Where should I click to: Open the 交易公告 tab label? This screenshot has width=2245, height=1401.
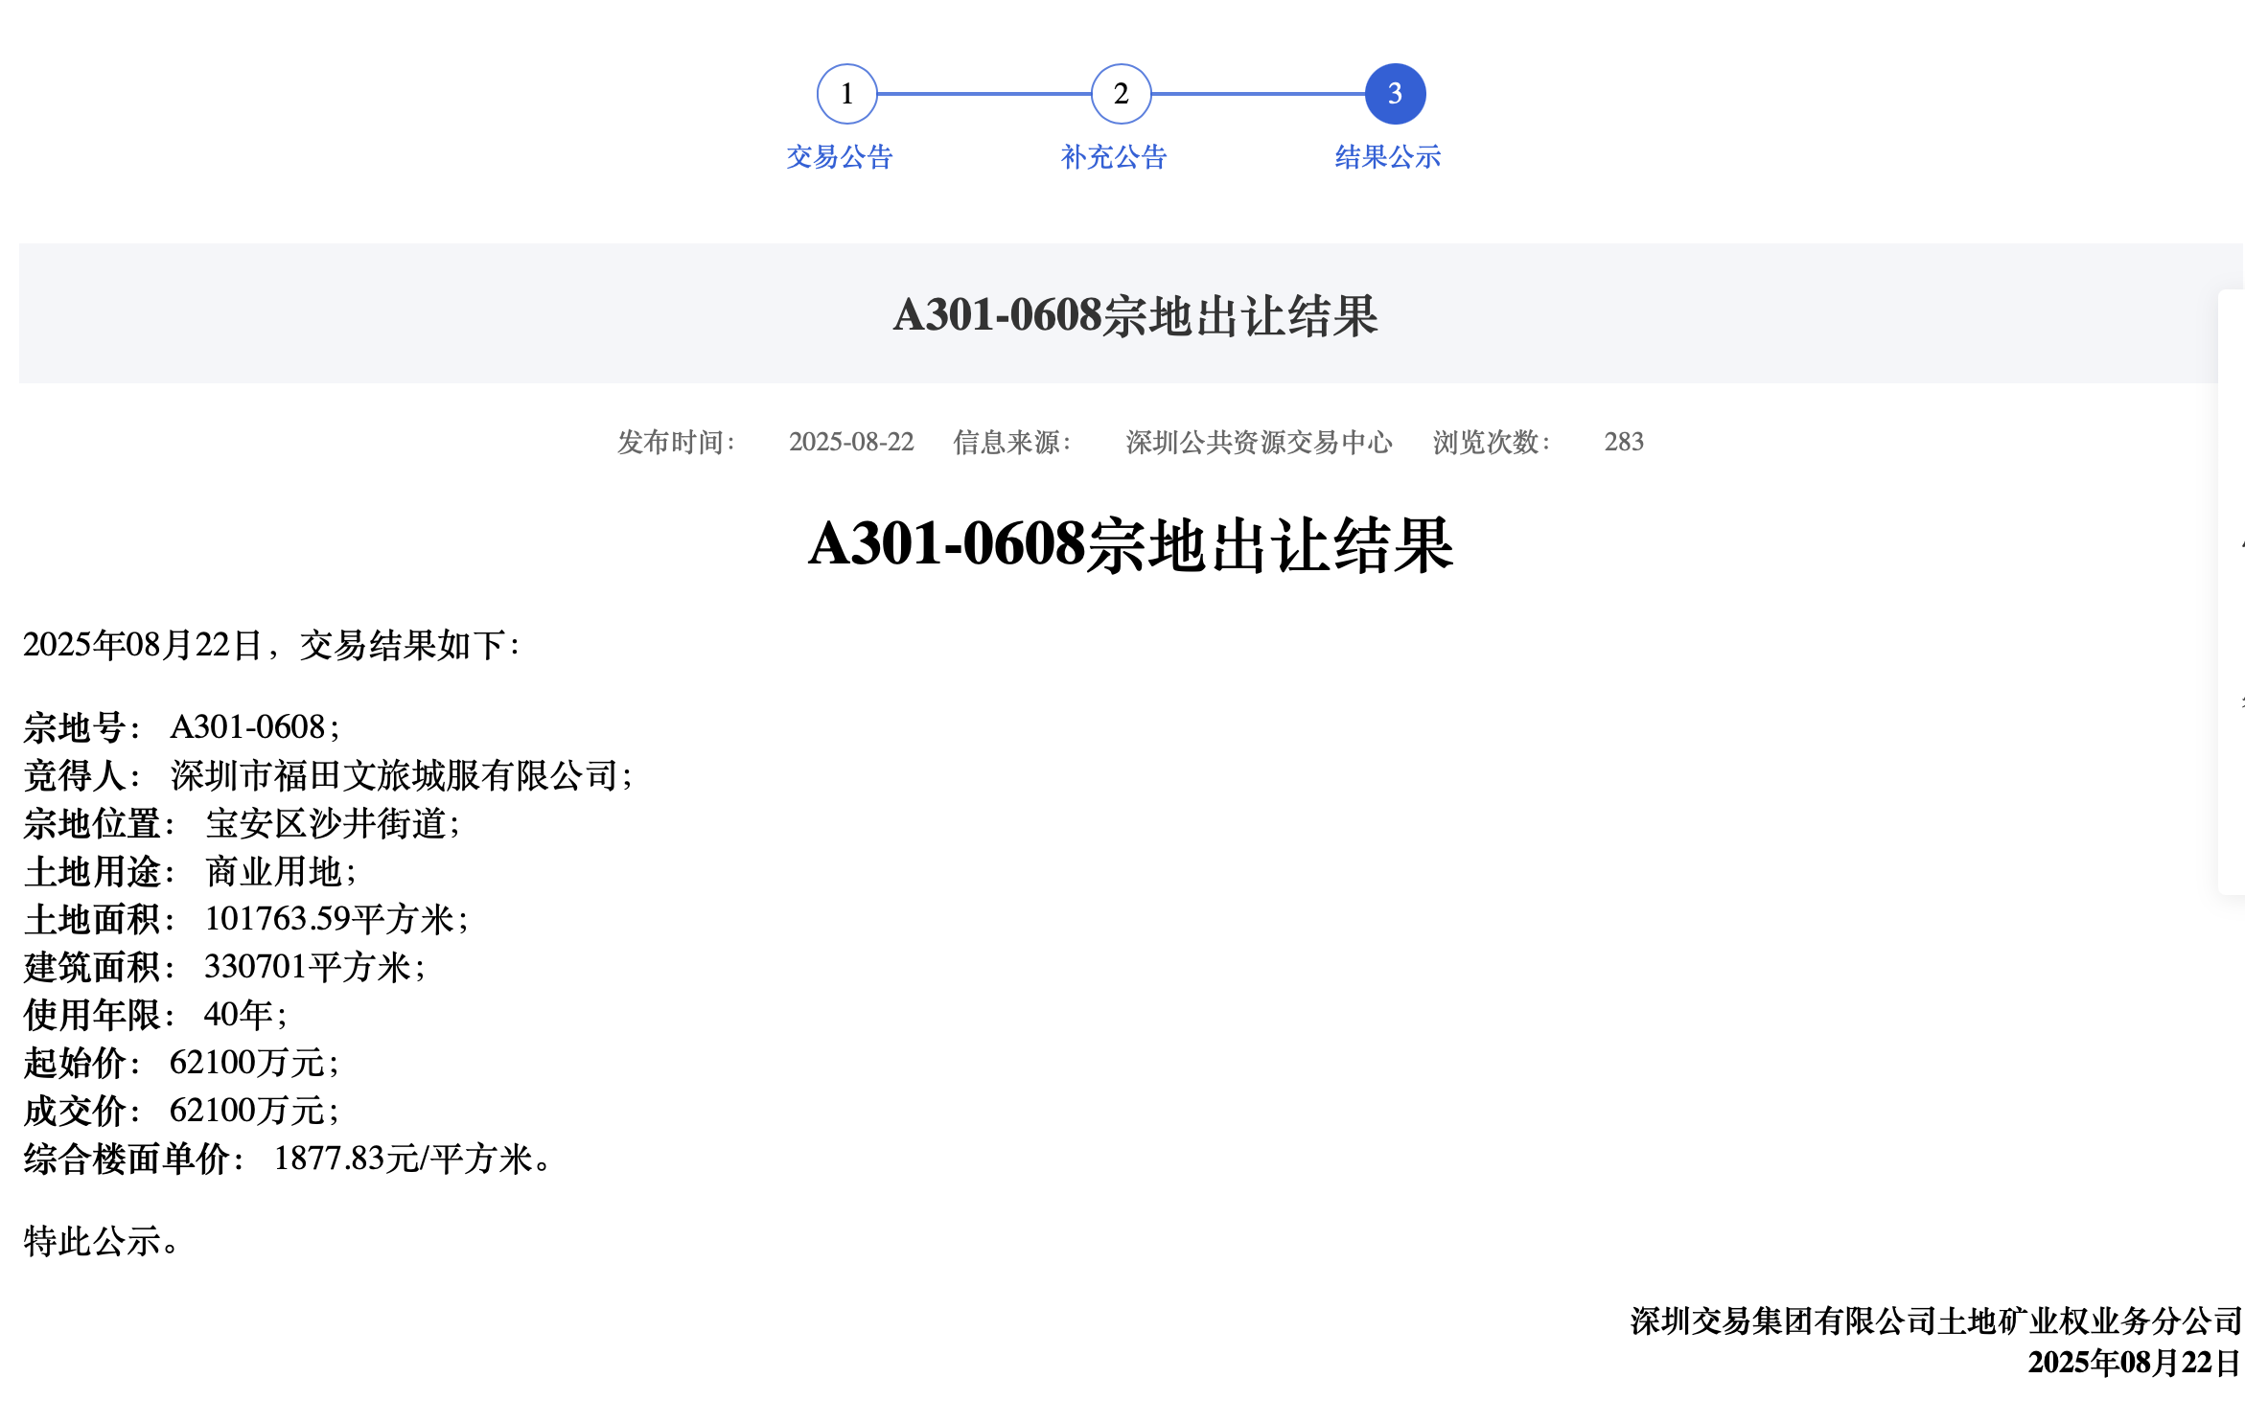point(840,157)
